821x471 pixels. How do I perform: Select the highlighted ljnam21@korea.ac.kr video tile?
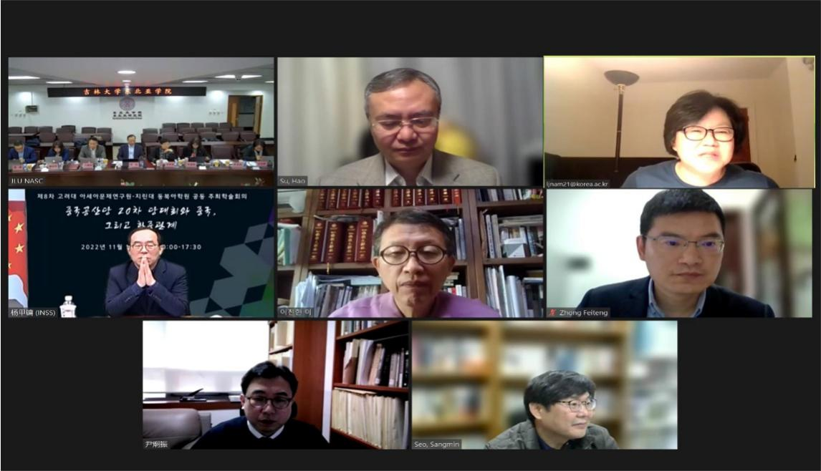680,122
